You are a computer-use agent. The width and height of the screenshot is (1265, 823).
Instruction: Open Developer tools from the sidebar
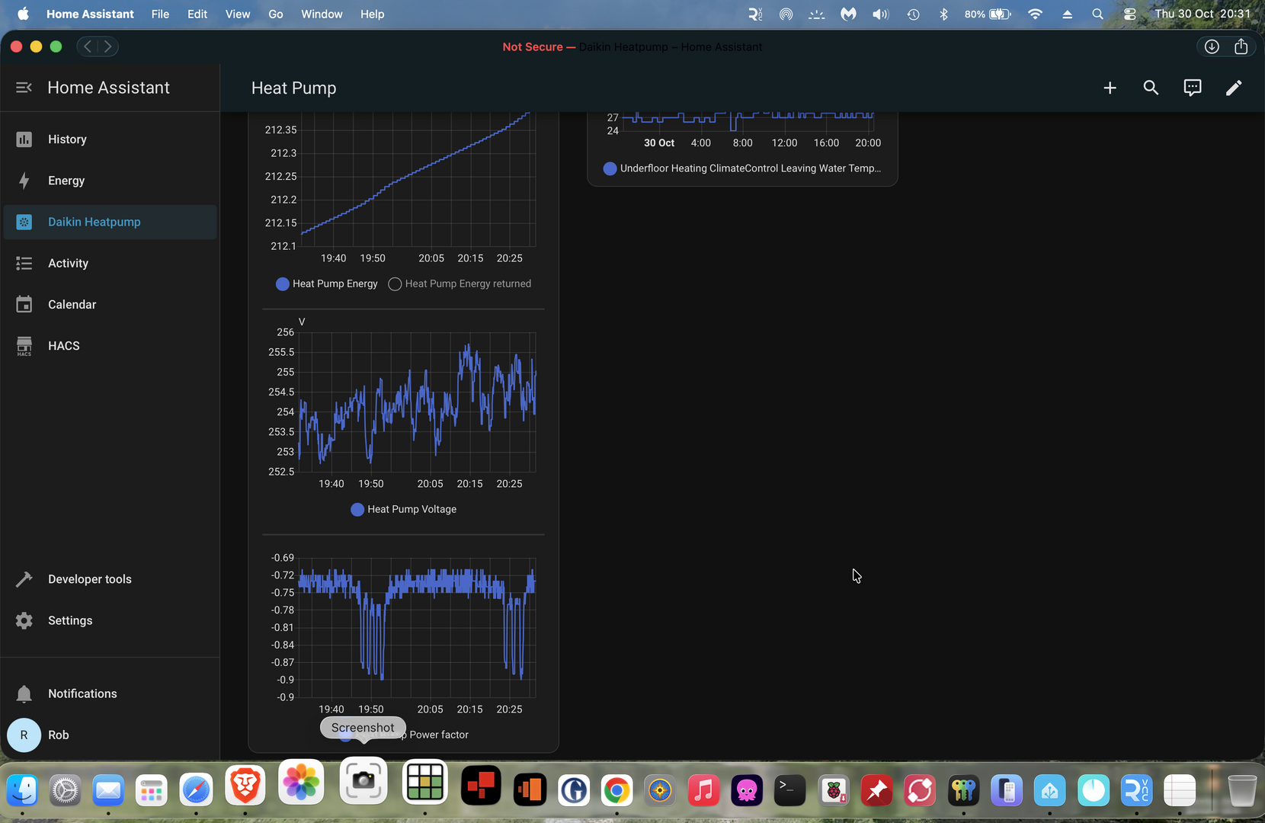89,579
